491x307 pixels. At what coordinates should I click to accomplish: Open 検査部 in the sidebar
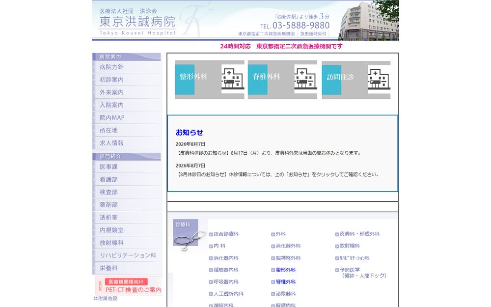pyautogui.click(x=127, y=192)
